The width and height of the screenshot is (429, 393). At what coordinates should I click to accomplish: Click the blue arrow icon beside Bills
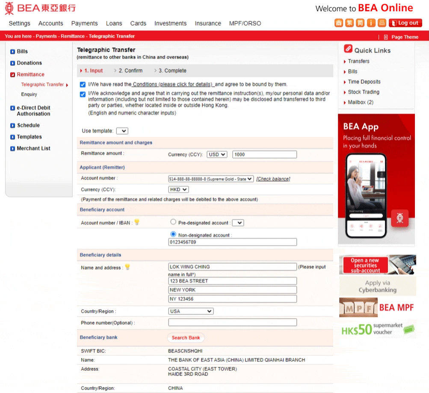coord(12,51)
